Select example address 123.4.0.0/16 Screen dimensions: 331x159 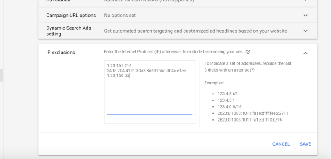(229, 107)
